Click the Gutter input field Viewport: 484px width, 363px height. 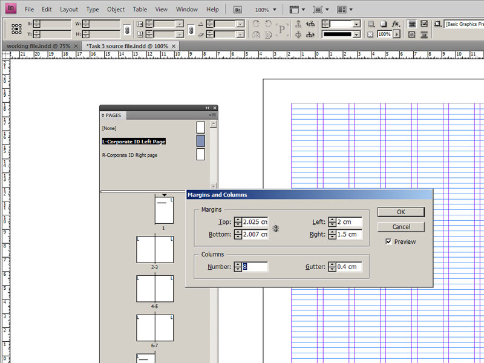click(349, 266)
